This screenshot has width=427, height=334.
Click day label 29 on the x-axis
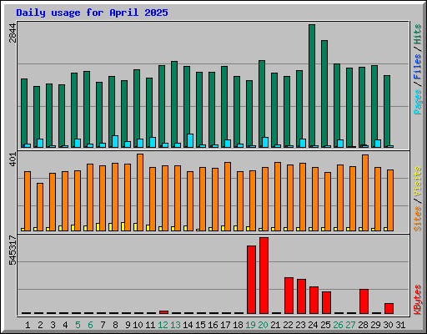point(375,325)
